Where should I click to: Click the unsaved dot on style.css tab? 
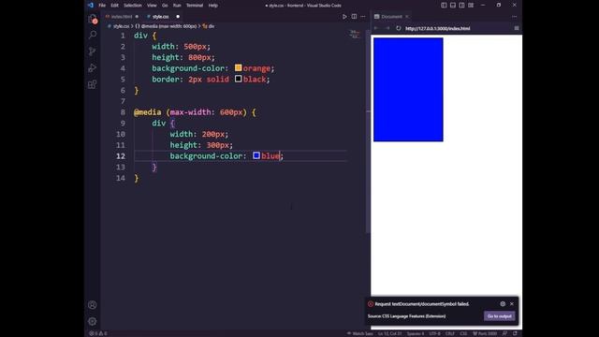pyautogui.click(x=178, y=17)
